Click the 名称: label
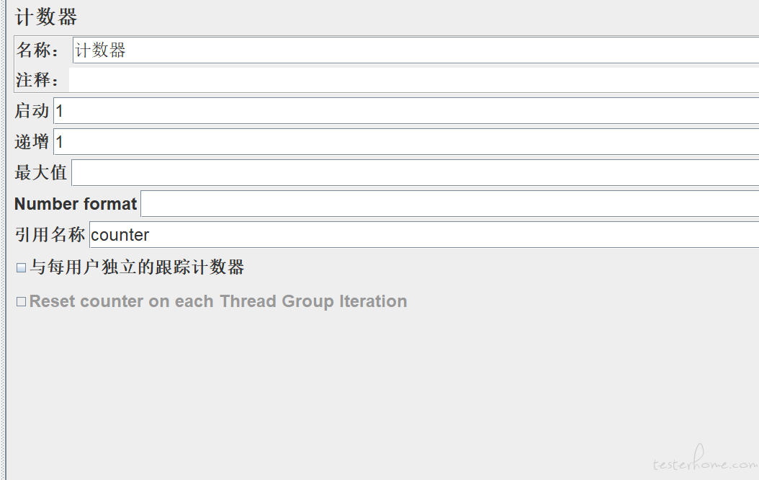The width and height of the screenshot is (759, 480). [x=37, y=50]
